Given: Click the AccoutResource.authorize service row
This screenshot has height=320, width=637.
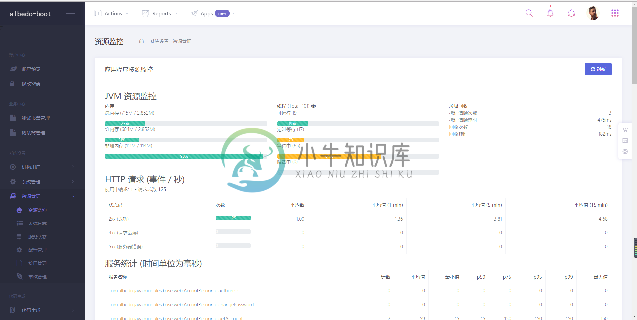Looking at the screenshot, I should [358, 291].
